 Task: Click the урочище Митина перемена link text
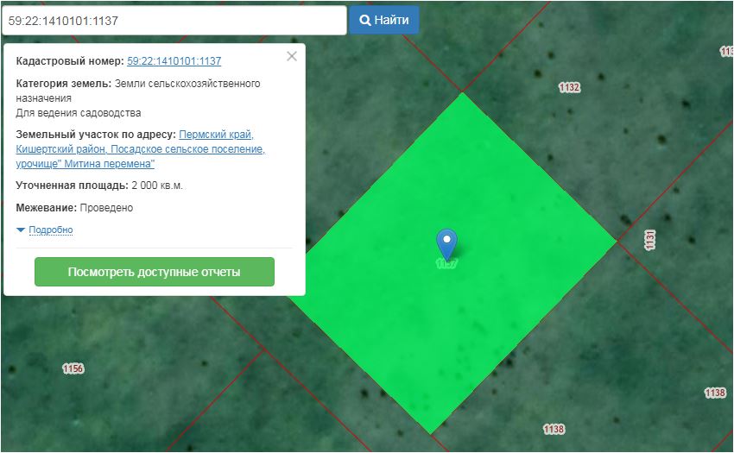coord(85,163)
